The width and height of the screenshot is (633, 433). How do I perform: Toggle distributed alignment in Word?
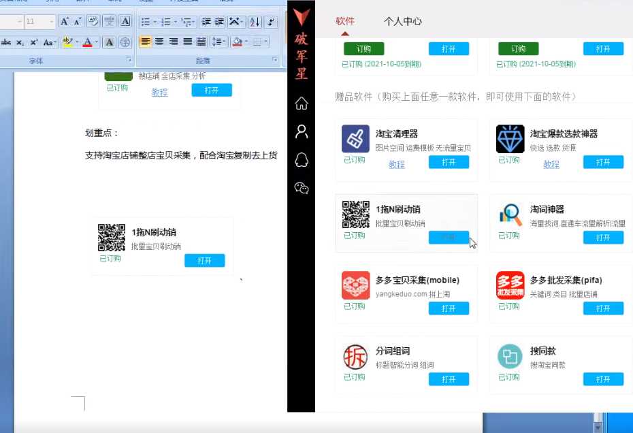(x=201, y=42)
